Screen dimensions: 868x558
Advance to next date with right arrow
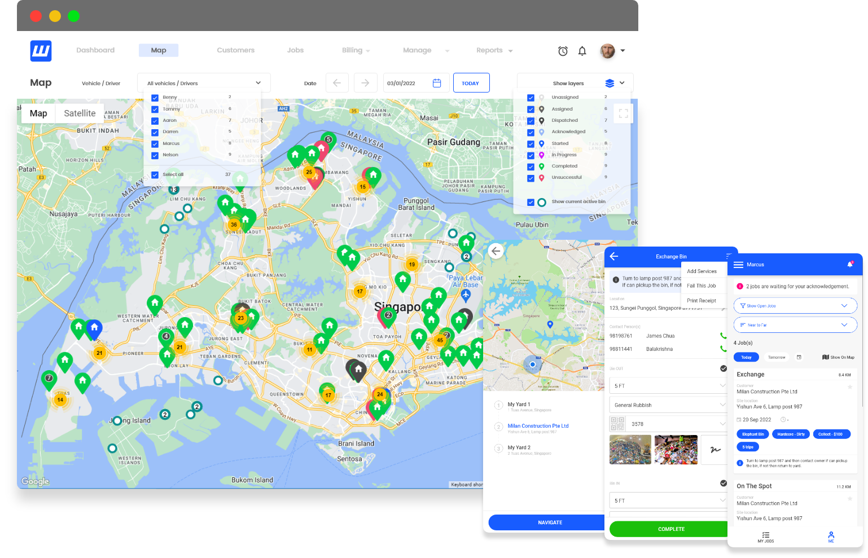click(x=365, y=83)
